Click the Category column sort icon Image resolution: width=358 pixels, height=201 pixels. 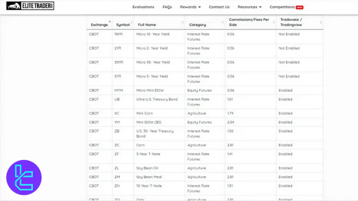click(223, 22)
